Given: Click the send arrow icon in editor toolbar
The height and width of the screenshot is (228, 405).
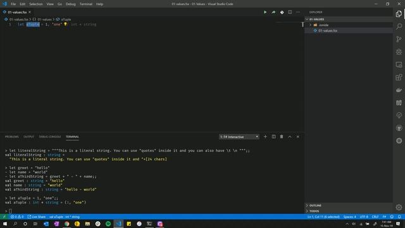Looking at the screenshot, I should [x=273, y=12].
